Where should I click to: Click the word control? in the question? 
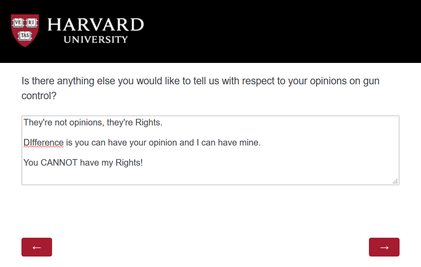(x=39, y=96)
